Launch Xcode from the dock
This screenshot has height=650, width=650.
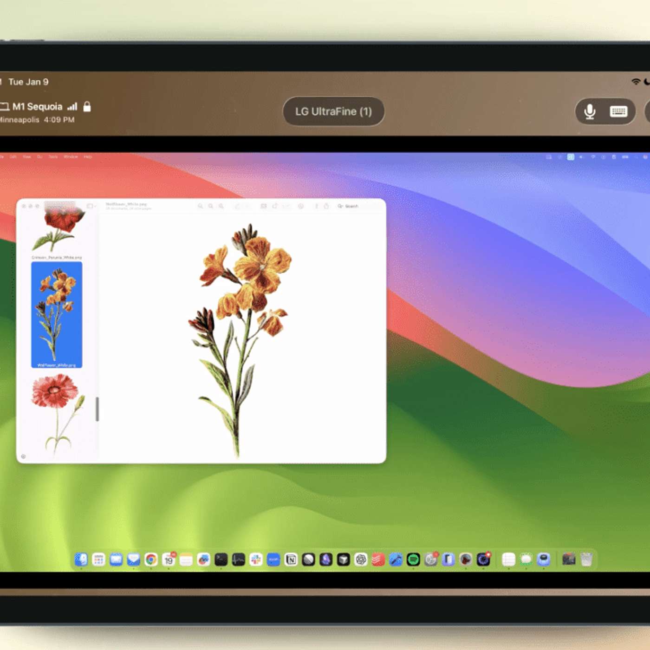[x=395, y=559]
